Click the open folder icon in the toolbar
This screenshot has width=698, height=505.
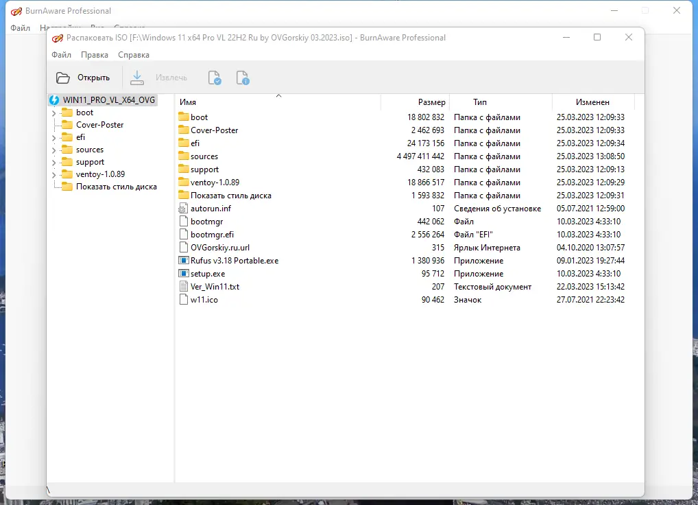(63, 78)
